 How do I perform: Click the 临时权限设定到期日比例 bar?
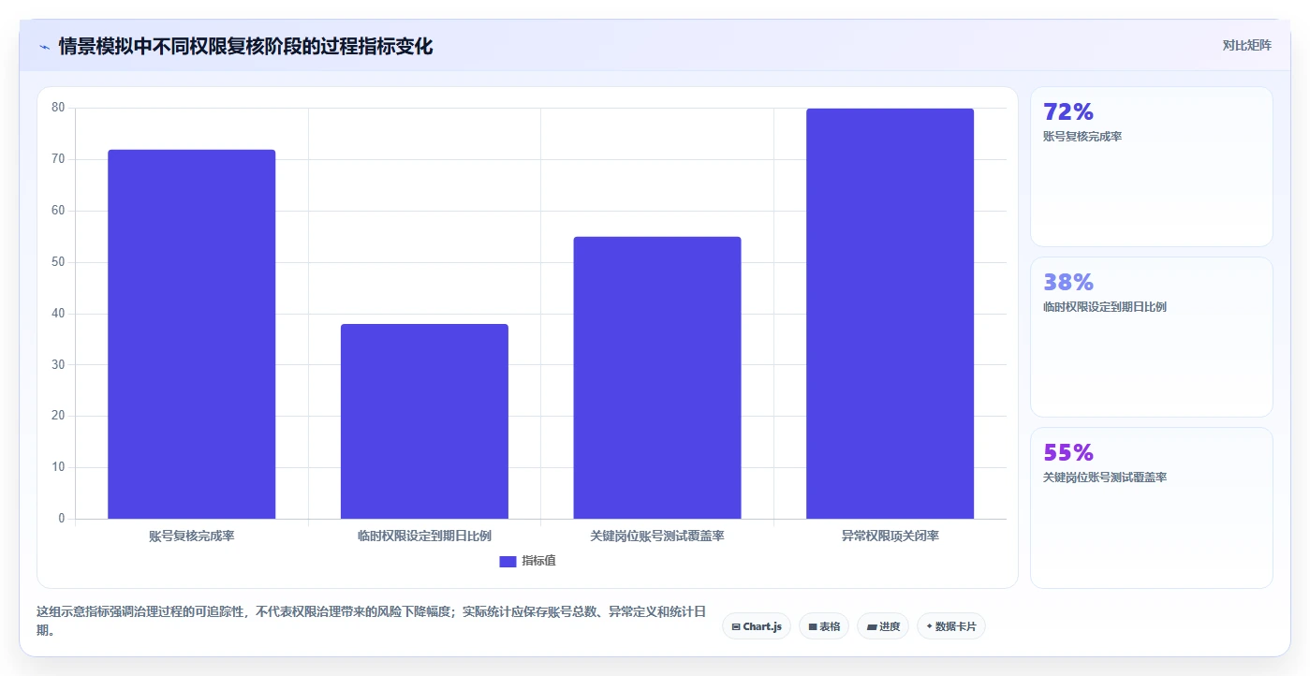(x=424, y=421)
